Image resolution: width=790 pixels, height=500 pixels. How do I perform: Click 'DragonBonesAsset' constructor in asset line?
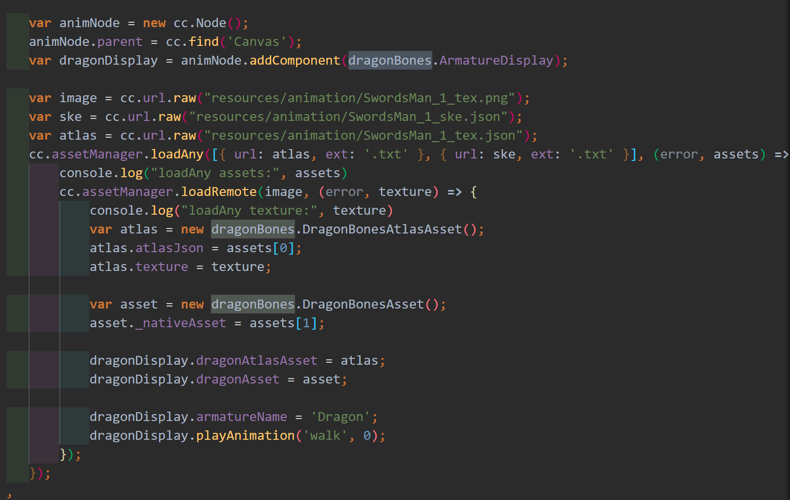[363, 304]
